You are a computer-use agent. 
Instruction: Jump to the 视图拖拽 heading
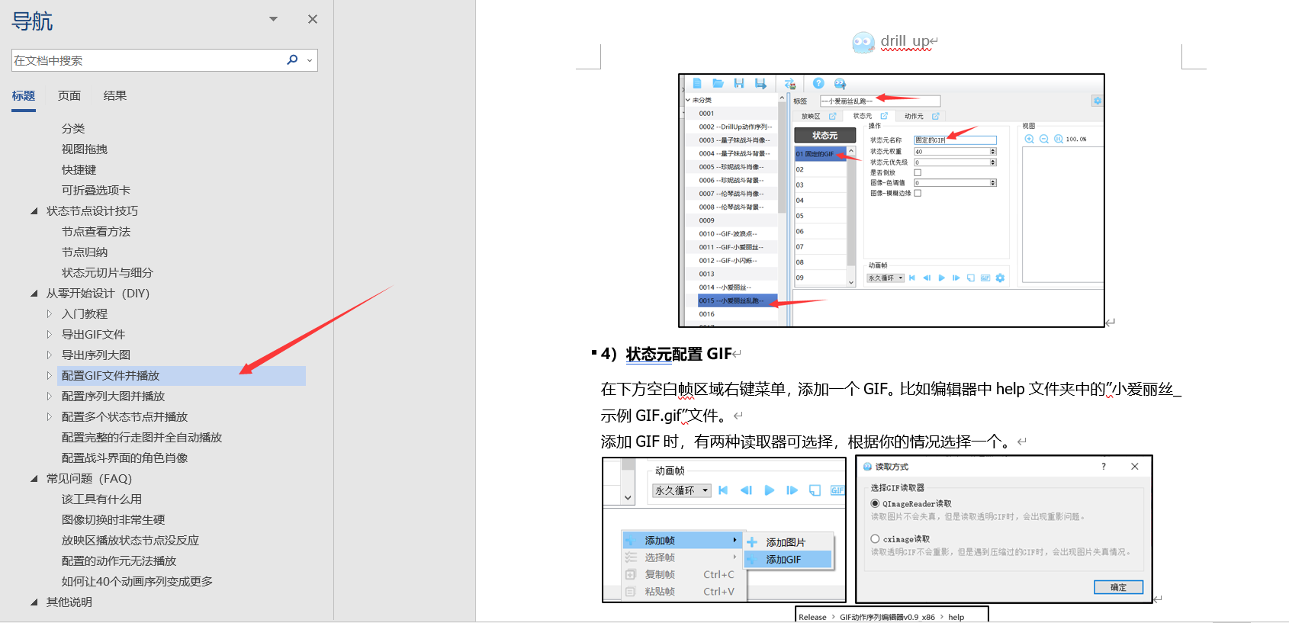pyautogui.click(x=85, y=149)
